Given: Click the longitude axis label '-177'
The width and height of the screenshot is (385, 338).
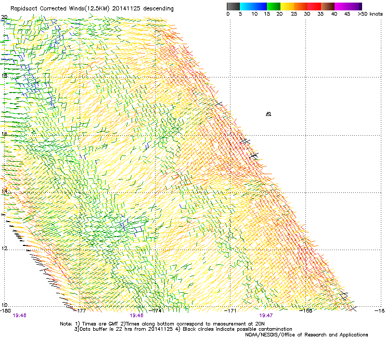Looking at the screenshot, I should point(81,311).
